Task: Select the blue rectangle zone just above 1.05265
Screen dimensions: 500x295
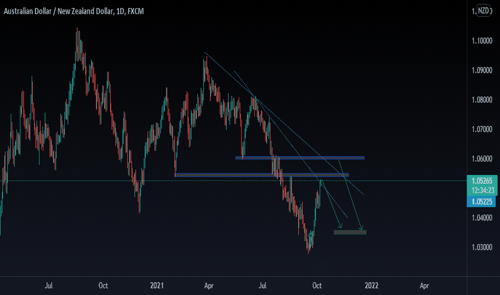Action: (262, 175)
